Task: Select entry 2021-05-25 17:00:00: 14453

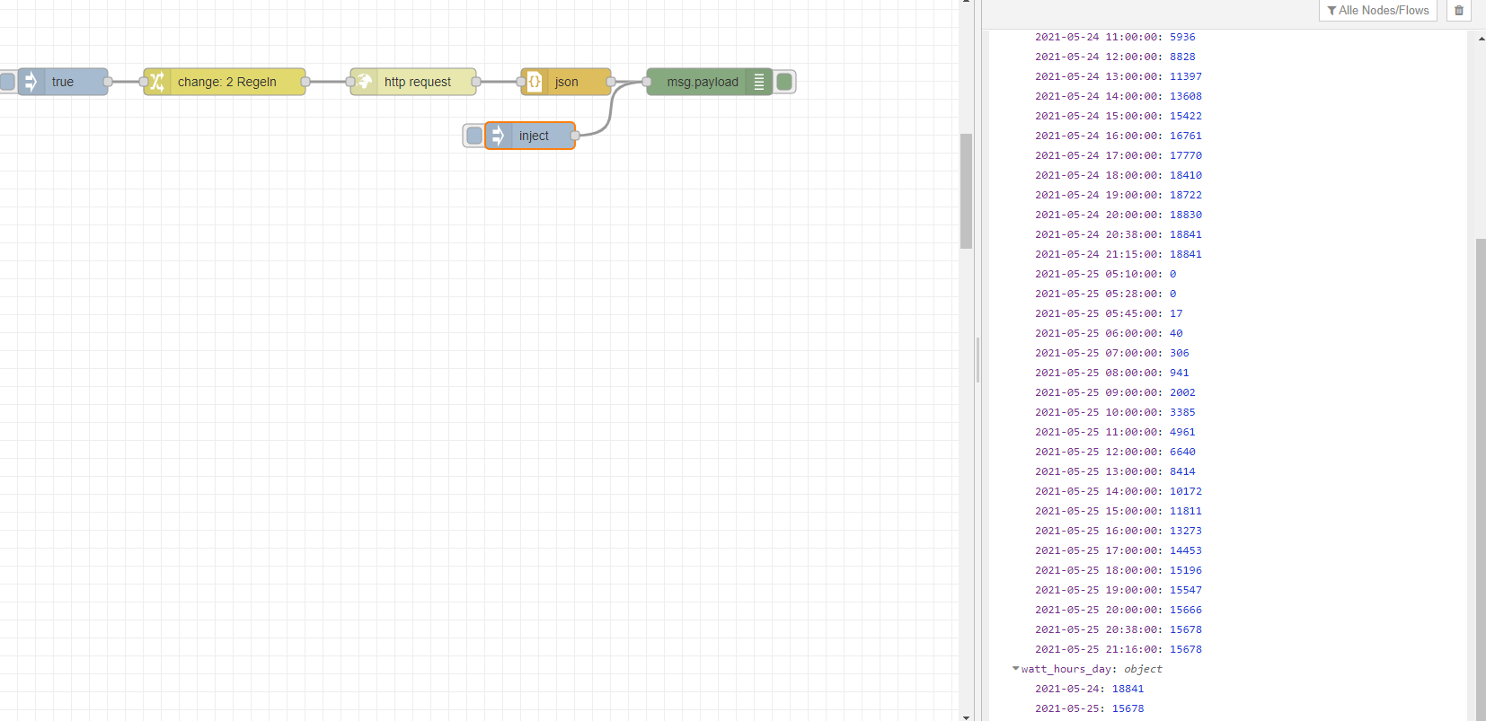Action: 1119,550
